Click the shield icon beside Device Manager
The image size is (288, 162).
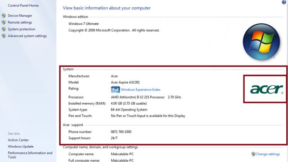pos(4,16)
